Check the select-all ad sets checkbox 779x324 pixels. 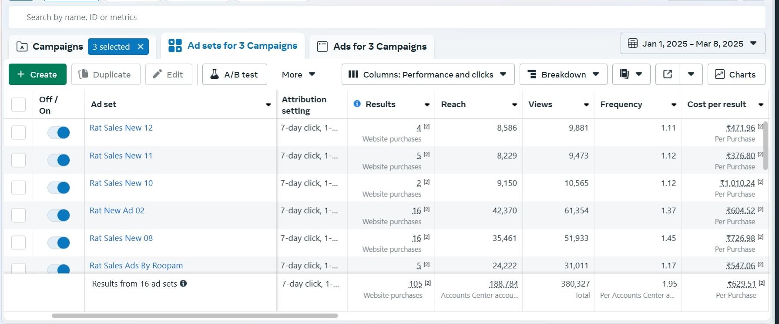18,105
